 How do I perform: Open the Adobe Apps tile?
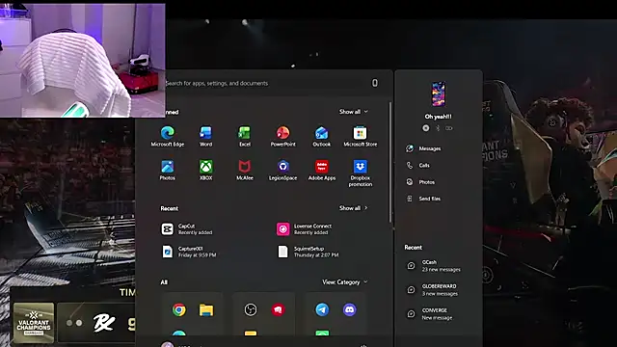[321, 170]
